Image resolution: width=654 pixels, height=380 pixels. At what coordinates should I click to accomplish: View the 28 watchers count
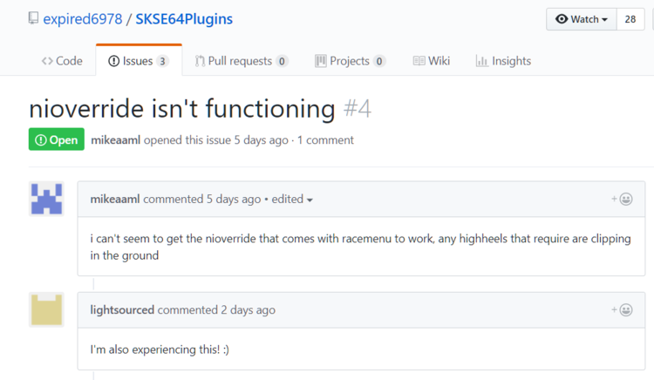630,19
